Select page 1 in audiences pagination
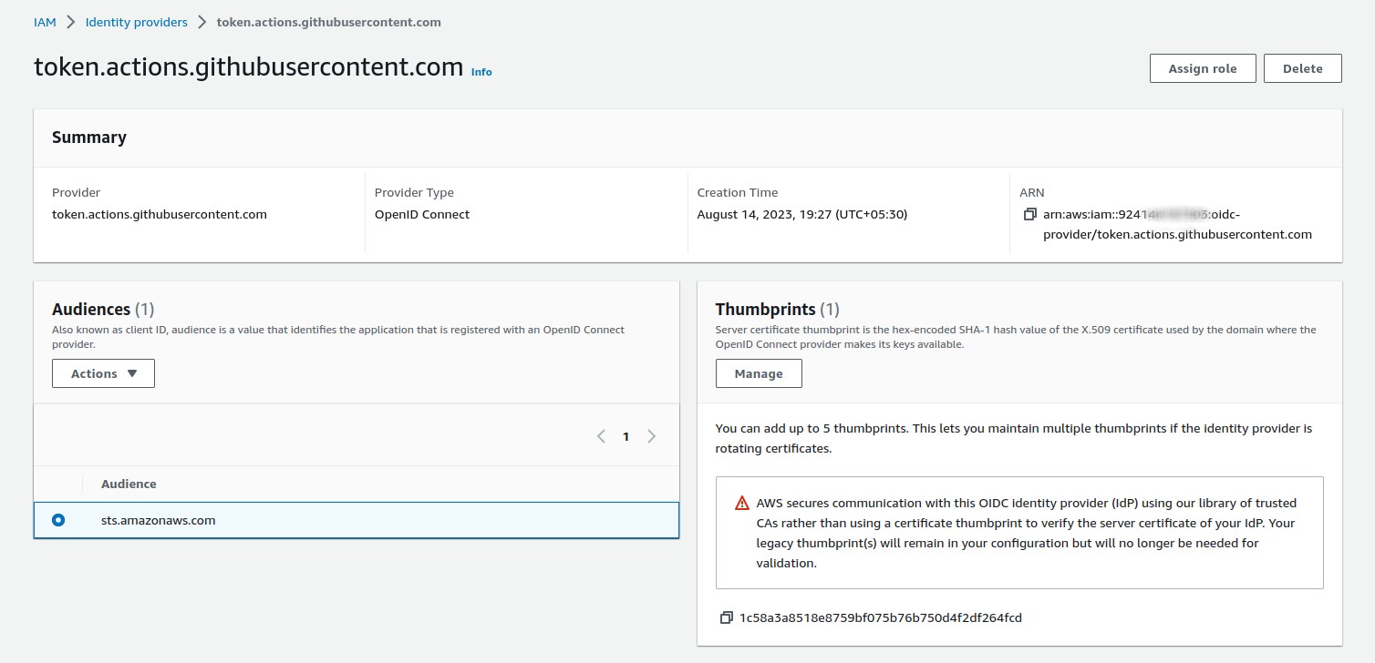The width and height of the screenshot is (1375, 663). point(625,436)
